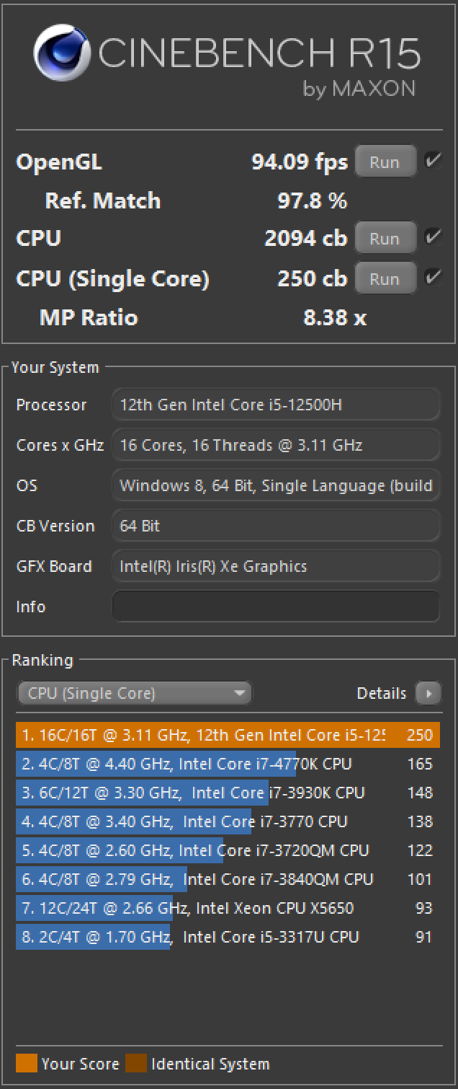Toggle the CPU (Single Core) checkbox
This screenshot has width=458, height=1089.
[x=433, y=277]
